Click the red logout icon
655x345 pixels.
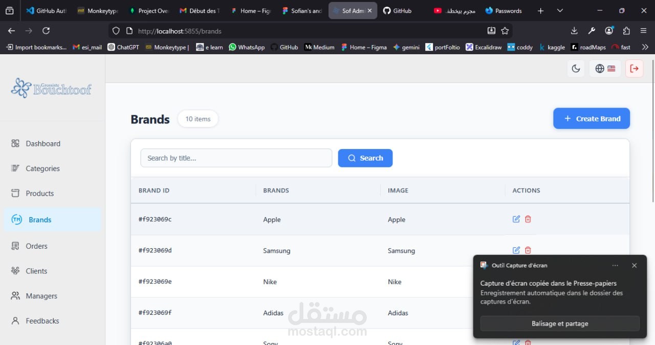coord(634,69)
